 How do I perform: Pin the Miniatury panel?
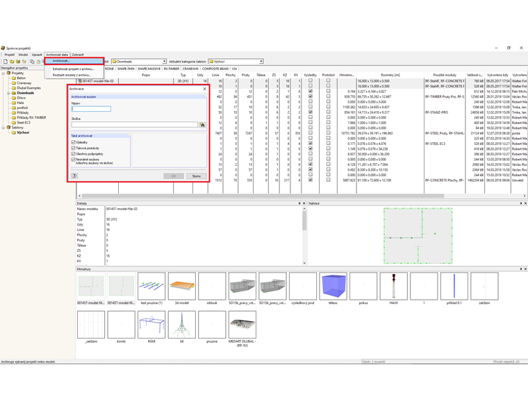520,269
